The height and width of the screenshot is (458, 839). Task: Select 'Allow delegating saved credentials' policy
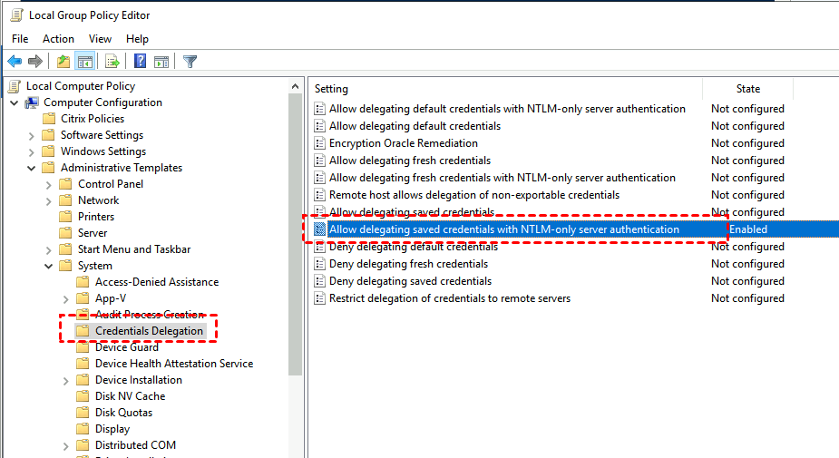pyautogui.click(x=412, y=212)
